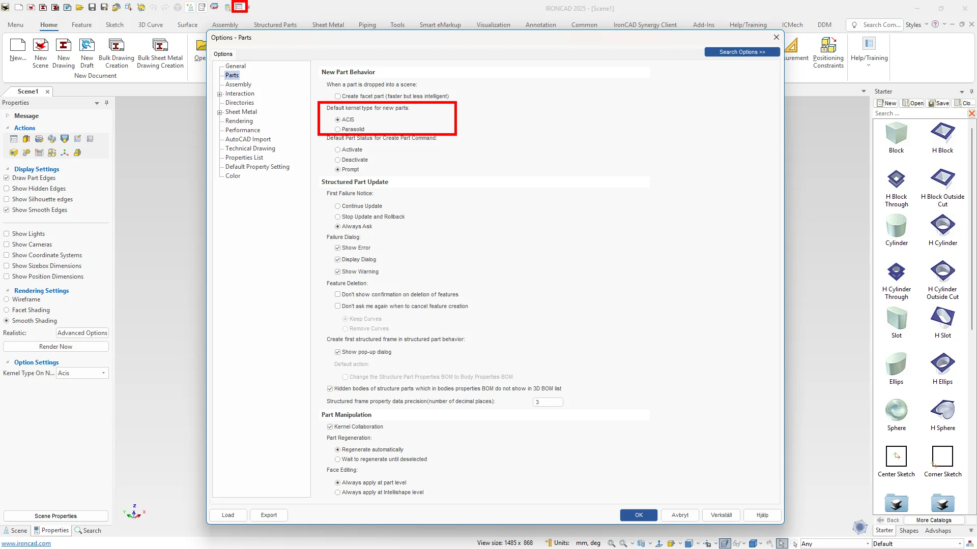Click Advanced Options for Realistic rendering
Image resolution: width=977 pixels, height=549 pixels.
(x=82, y=333)
